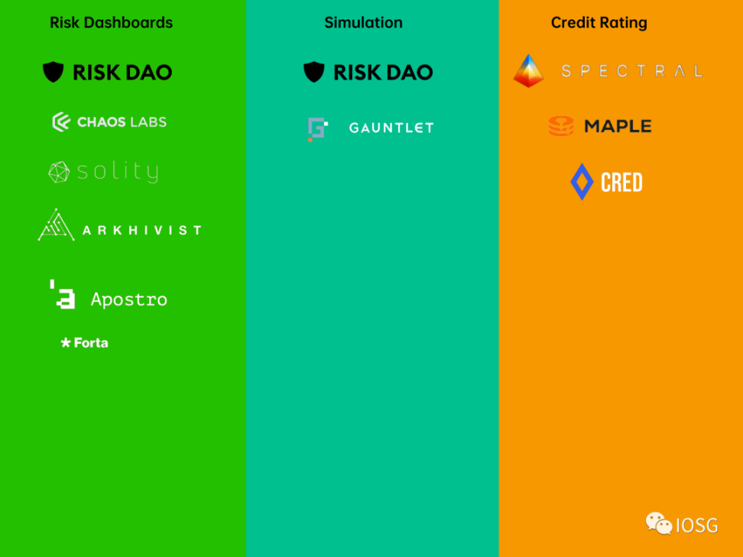
Task: Click the SPECTRAL wordmark text
Action: [632, 71]
